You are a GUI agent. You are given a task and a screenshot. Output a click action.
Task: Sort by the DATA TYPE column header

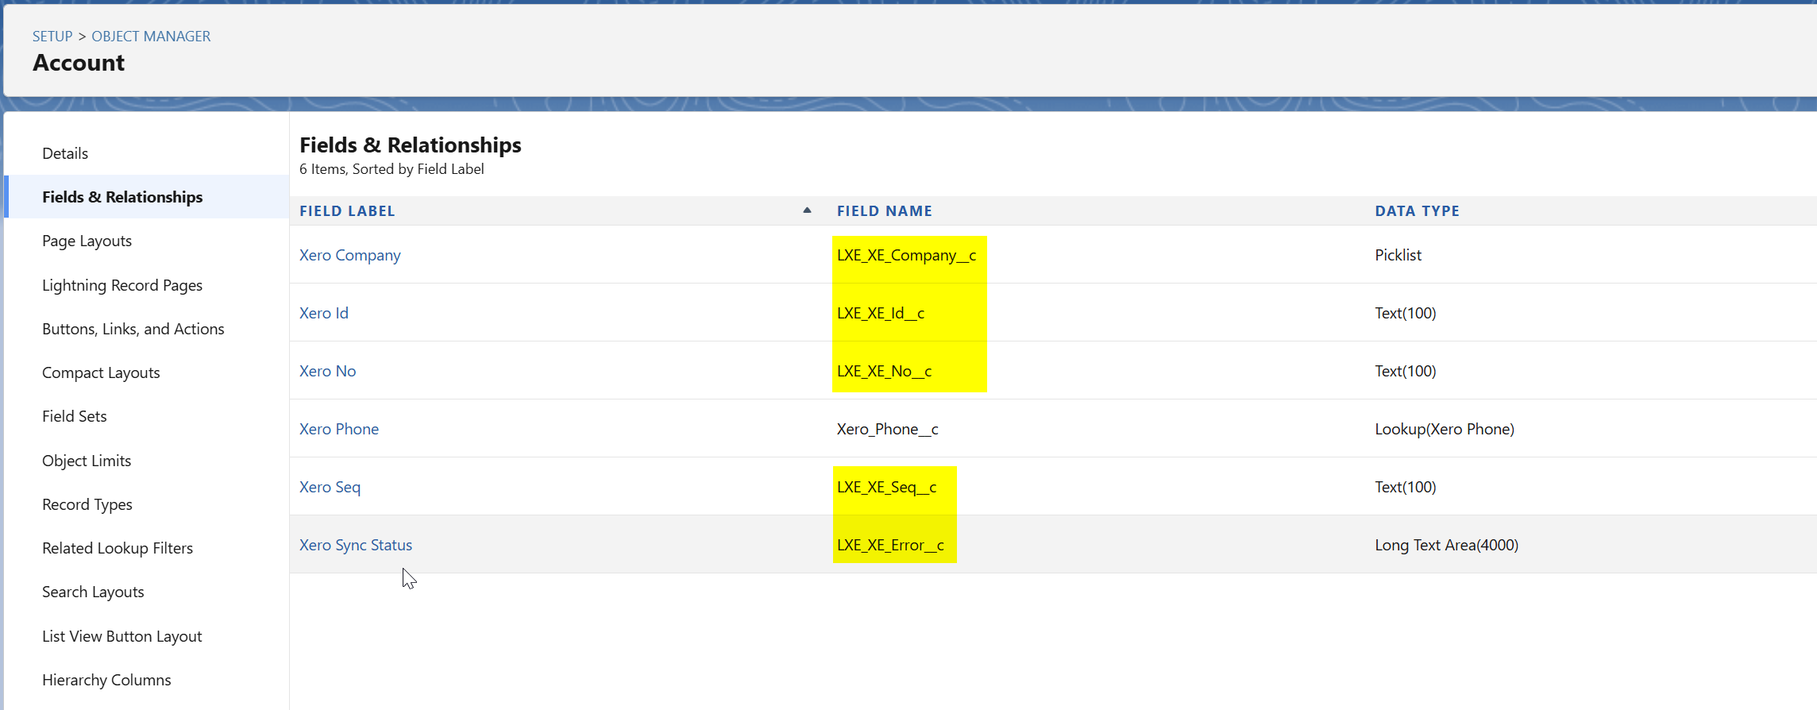1418,211
